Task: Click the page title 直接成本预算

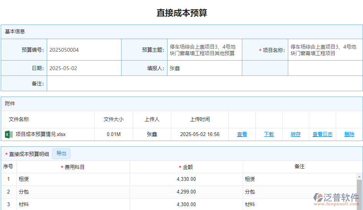Action: [182, 13]
